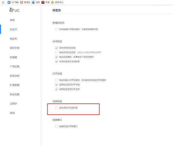The image size is (173, 146).
Task: Click the 切换标签 section heading
Action: [x=57, y=101]
